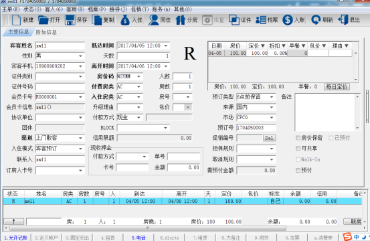
Task: Click the 新建 (New) toolbar icon
Action: (16, 20)
